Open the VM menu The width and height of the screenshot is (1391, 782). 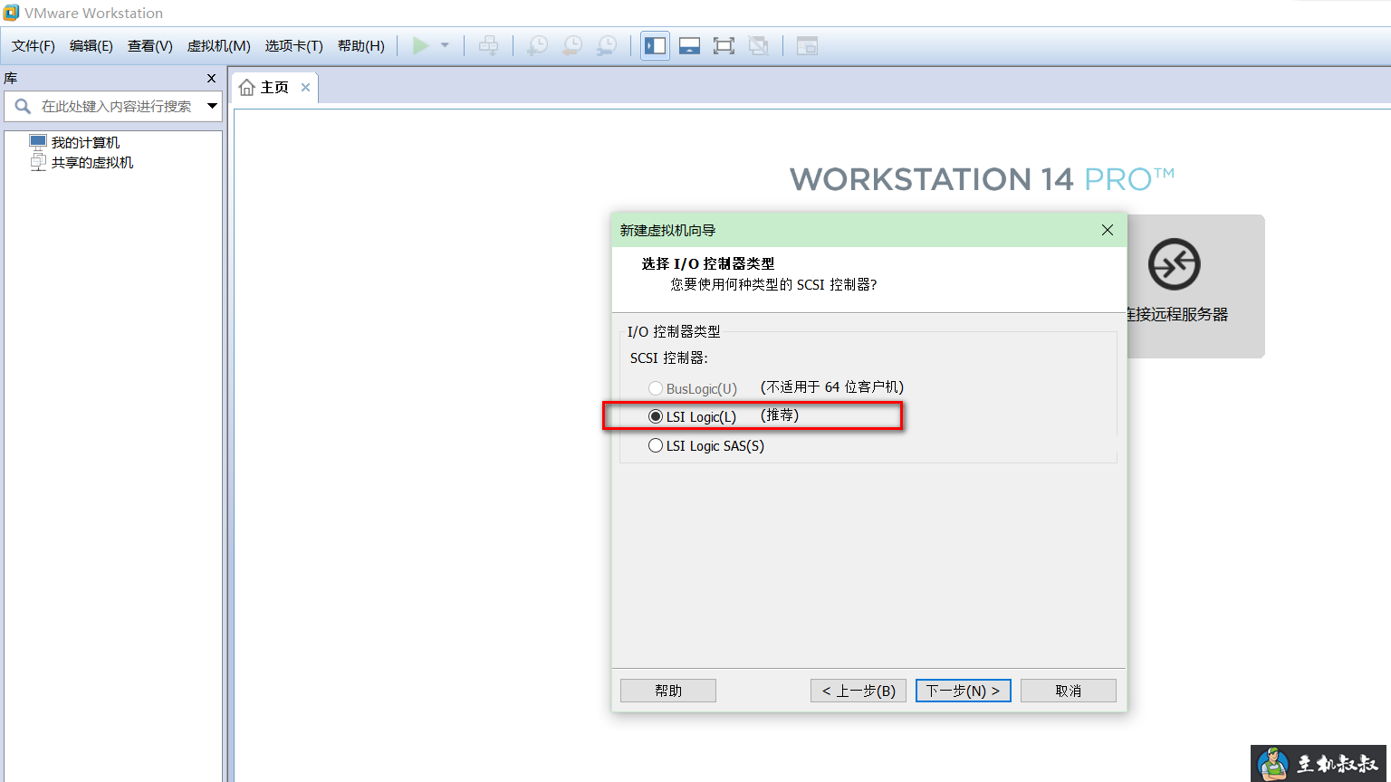pyautogui.click(x=219, y=45)
